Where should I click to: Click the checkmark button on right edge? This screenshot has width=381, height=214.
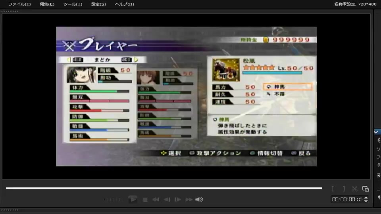[x=376, y=132]
